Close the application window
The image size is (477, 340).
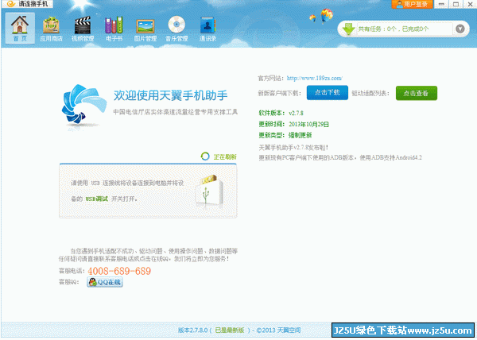click(x=470, y=4)
